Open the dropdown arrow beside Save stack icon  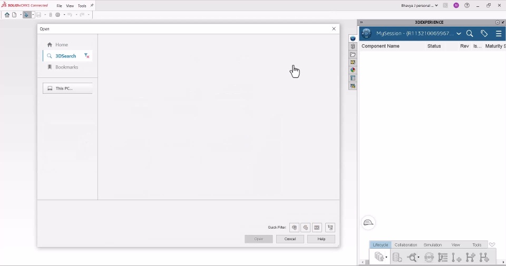click(386, 257)
